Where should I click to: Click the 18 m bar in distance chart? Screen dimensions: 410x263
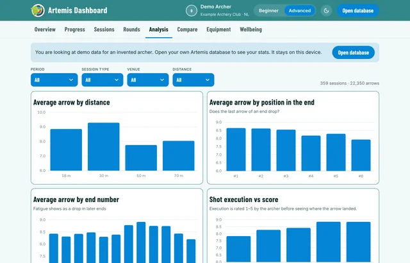pyautogui.click(x=66, y=149)
